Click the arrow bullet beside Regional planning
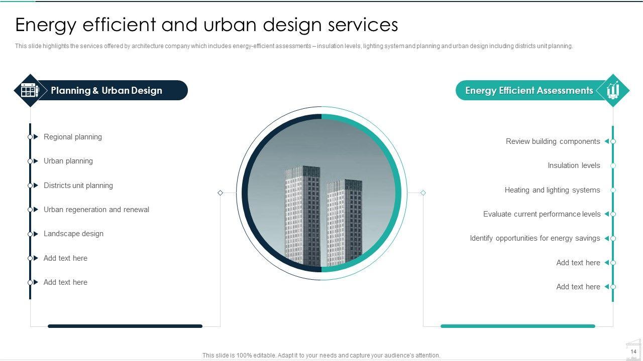Screen dimensions: 643x361 coord(35,137)
